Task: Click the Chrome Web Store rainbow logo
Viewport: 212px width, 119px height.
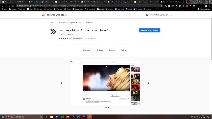Action: pos(43,15)
